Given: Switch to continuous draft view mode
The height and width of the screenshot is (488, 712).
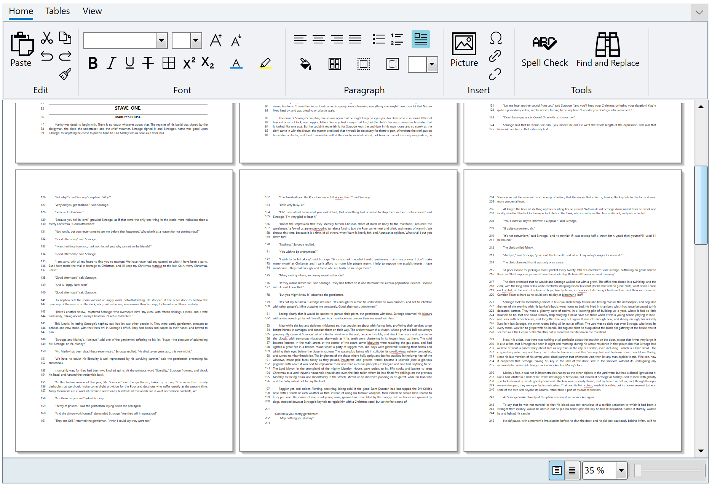Looking at the screenshot, I should 572,470.
